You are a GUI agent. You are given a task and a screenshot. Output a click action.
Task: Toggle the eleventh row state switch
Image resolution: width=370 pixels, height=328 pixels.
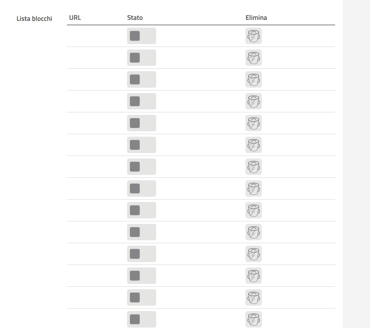point(142,254)
